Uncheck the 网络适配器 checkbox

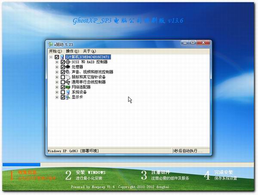pyautogui.click(x=63, y=87)
